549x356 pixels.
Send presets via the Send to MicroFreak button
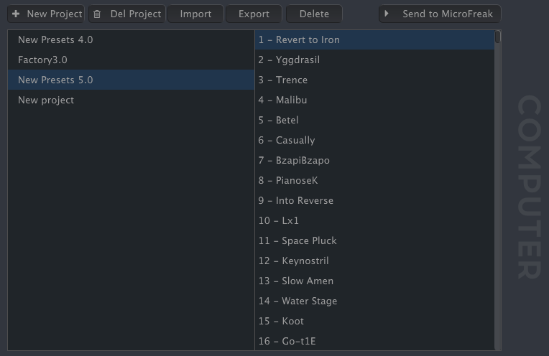coord(440,14)
